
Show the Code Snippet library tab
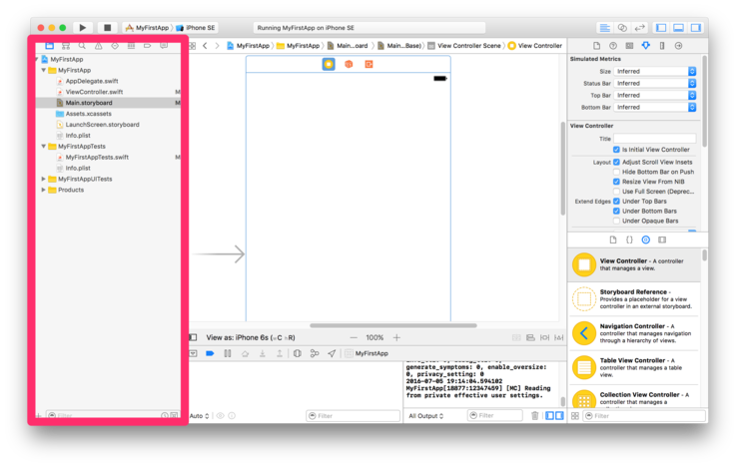(629, 239)
